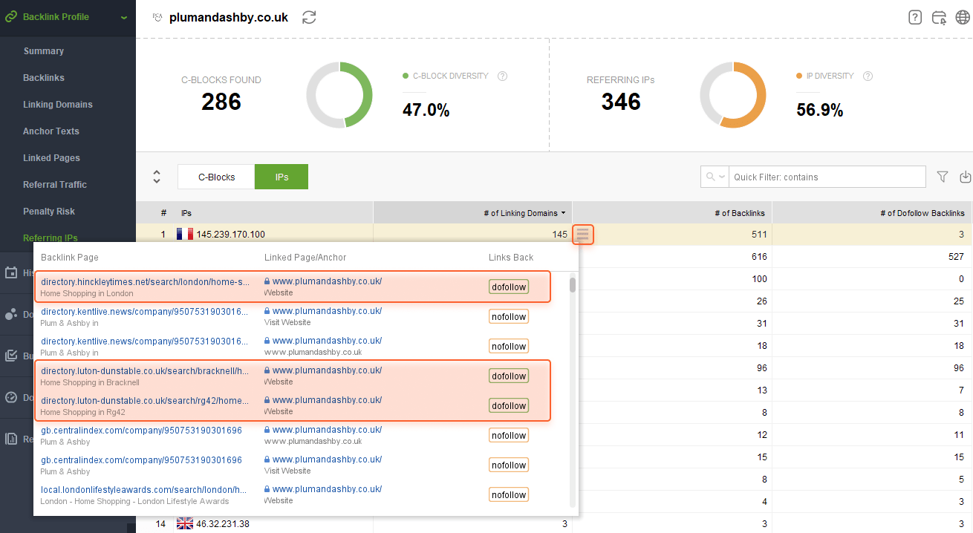Click the Referring IPs value 346
The height and width of the screenshot is (533, 973).
click(621, 102)
